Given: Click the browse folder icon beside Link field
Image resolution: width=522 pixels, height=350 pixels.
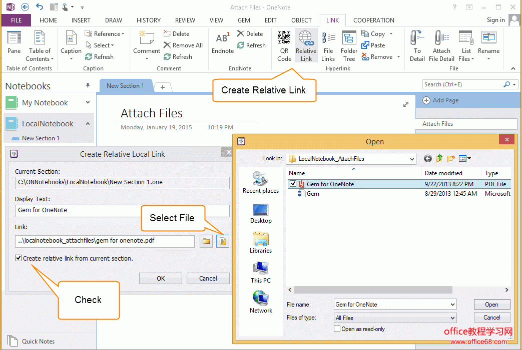Looking at the screenshot, I should click(206, 242).
